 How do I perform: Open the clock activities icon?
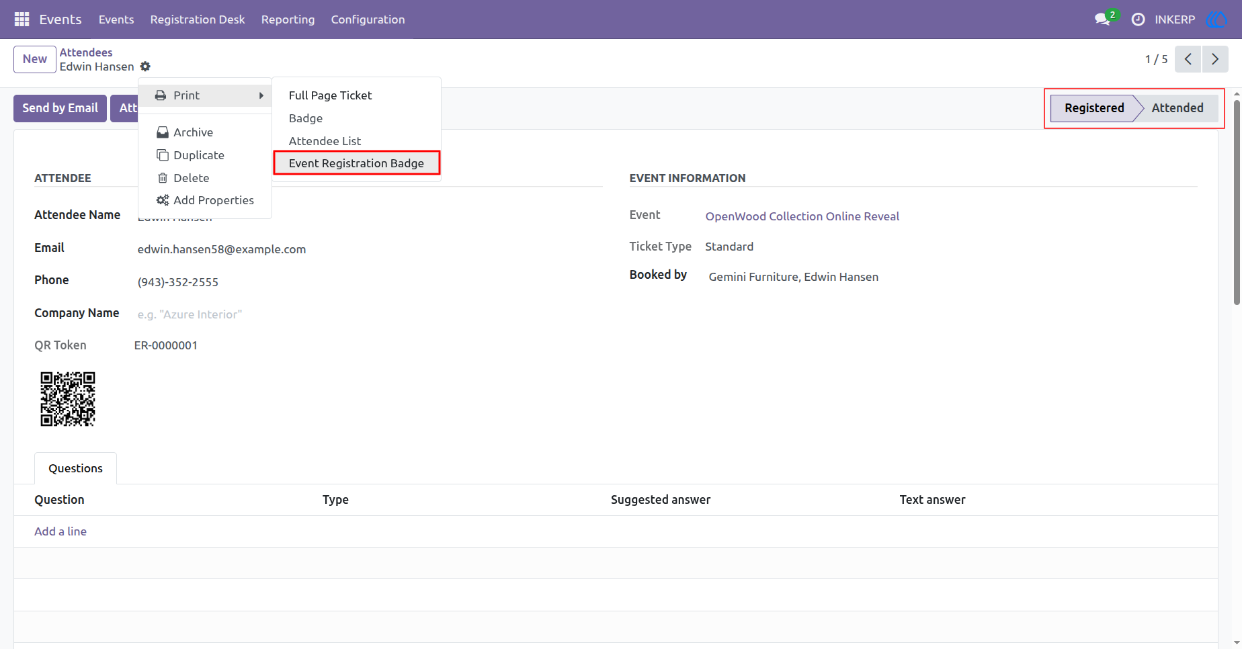1138,19
